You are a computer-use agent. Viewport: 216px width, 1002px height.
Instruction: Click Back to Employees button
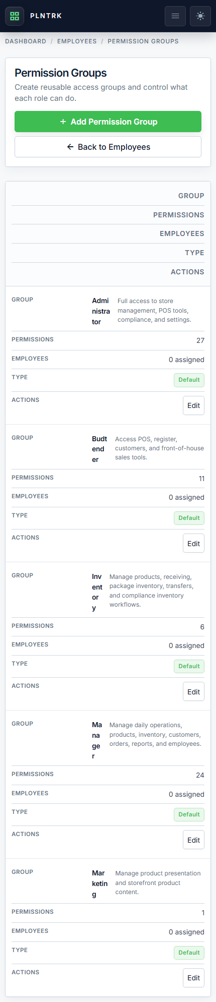(x=108, y=147)
